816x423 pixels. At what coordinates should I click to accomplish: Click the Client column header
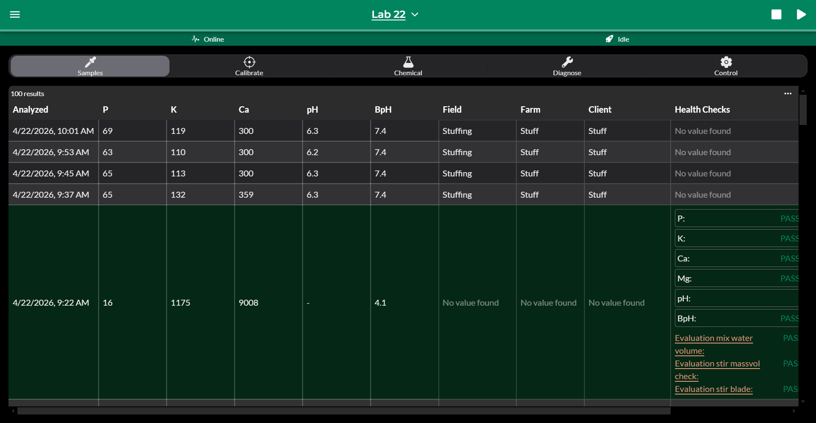coord(600,110)
